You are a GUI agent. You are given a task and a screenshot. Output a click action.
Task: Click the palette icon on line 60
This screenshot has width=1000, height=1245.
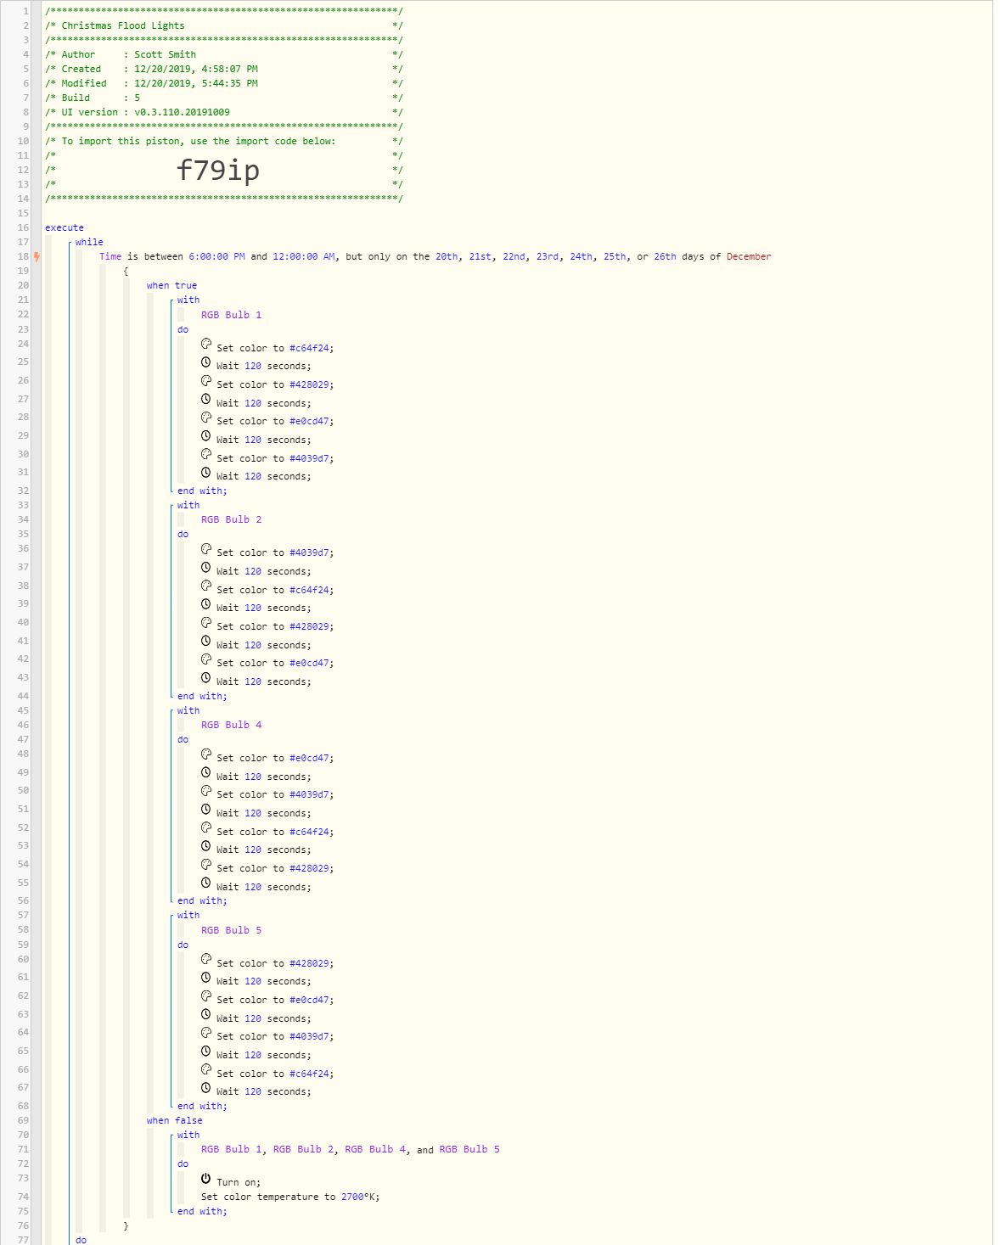click(x=206, y=959)
